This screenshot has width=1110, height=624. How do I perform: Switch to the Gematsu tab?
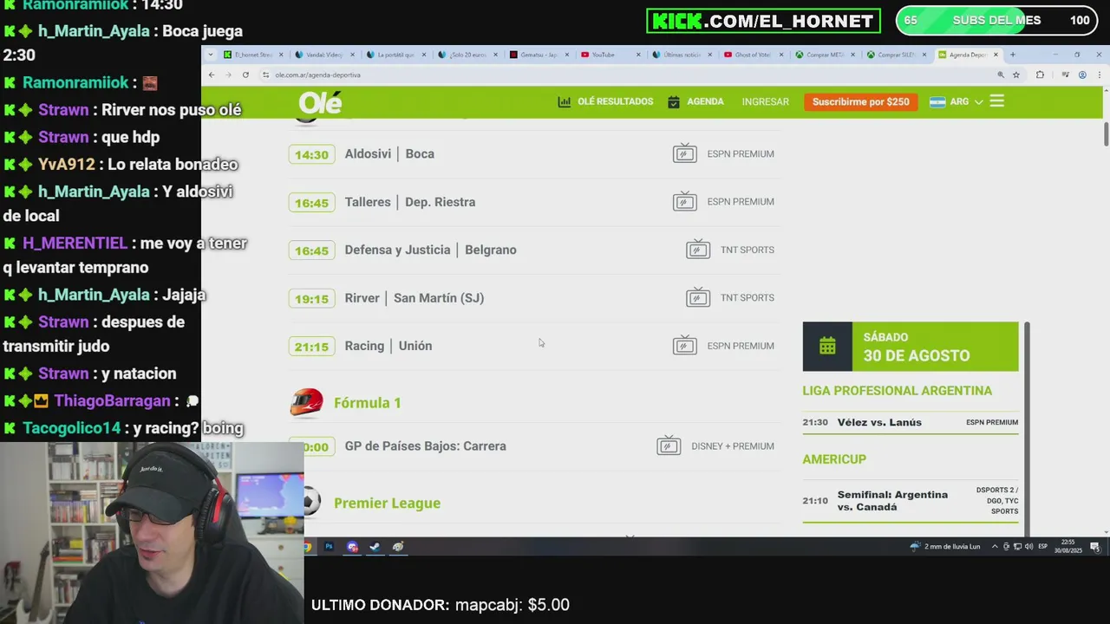[538, 55]
